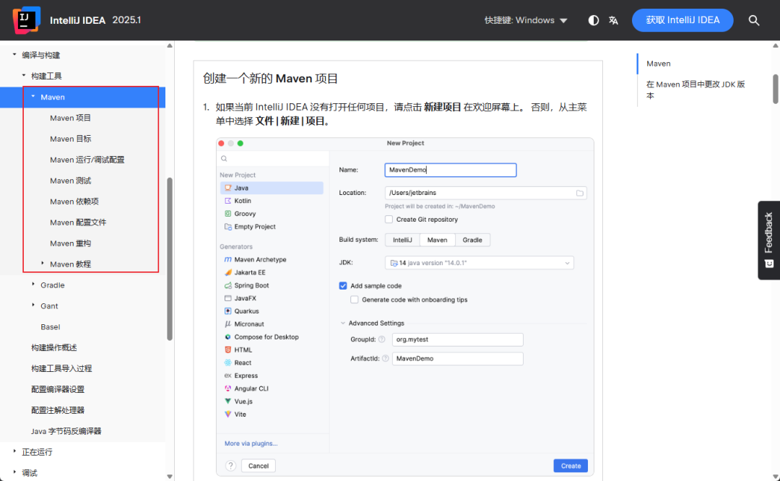Click the Jakarta EE icon
The height and width of the screenshot is (481, 780).
(x=227, y=272)
